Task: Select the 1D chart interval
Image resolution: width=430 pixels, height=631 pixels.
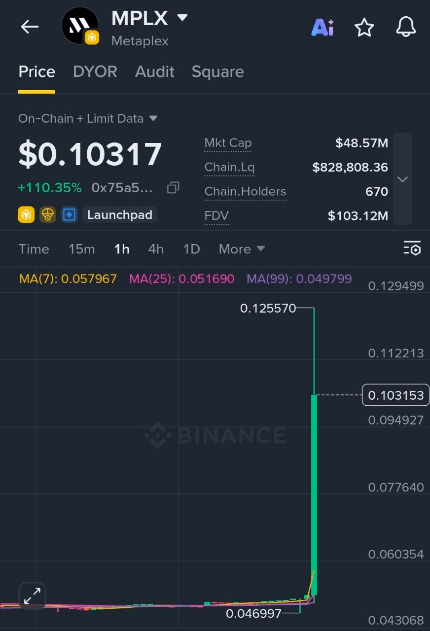Action: pos(191,249)
